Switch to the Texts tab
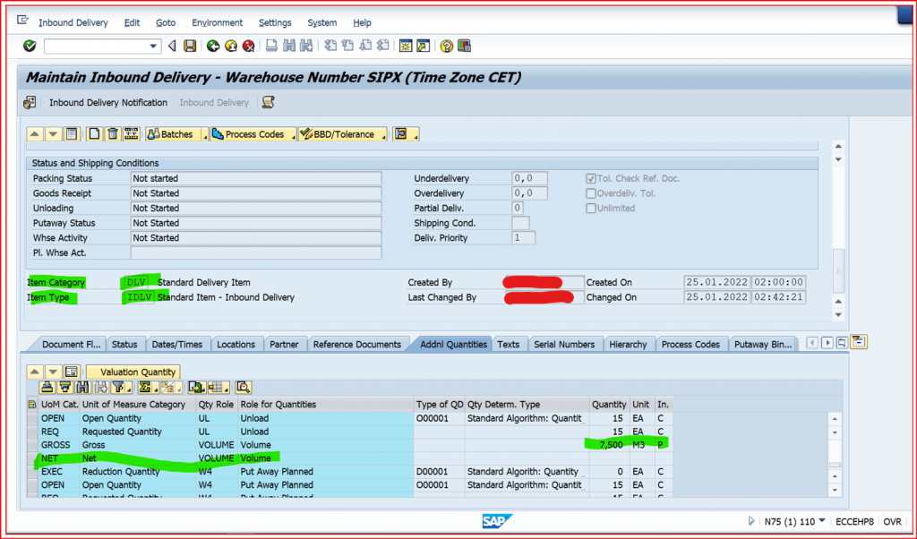Viewport: 917px width, 539px height. (509, 345)
